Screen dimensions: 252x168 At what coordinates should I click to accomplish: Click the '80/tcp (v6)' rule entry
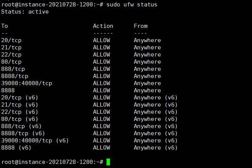(20, 119)
